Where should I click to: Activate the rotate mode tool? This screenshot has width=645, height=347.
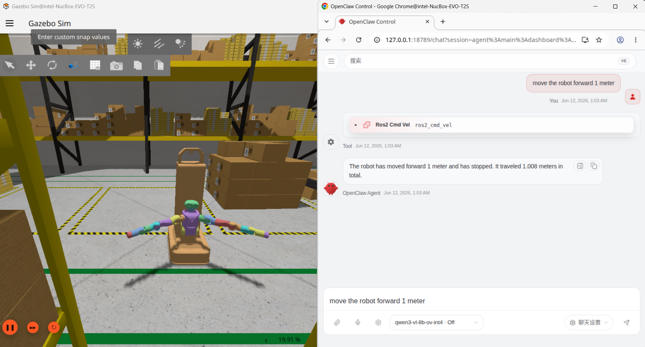(52, 65)
